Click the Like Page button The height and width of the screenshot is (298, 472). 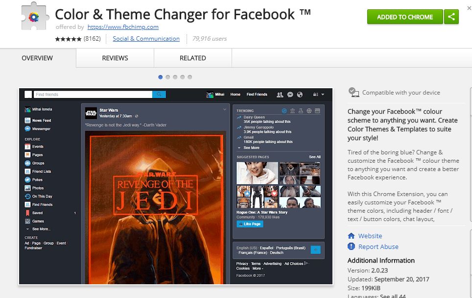[x=250, y=224]
